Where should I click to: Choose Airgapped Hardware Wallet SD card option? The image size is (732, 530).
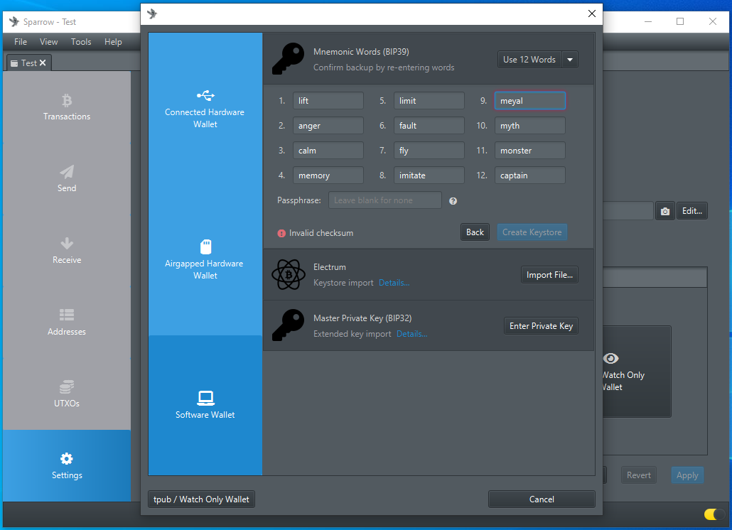[205, 260]
